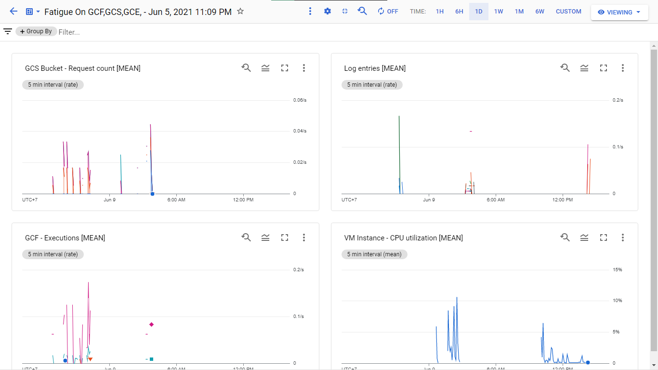The height and width of the screenshot is (370, 658).
Task: Click the 5 min interval (mean) chip
Action: point(374,254)
